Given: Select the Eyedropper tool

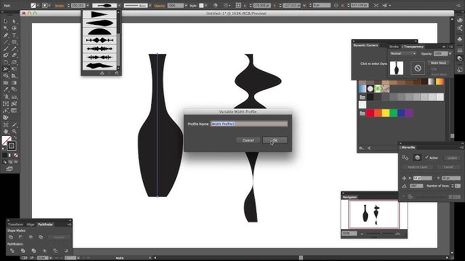Looking at the screenshot, I should [5, 89].
